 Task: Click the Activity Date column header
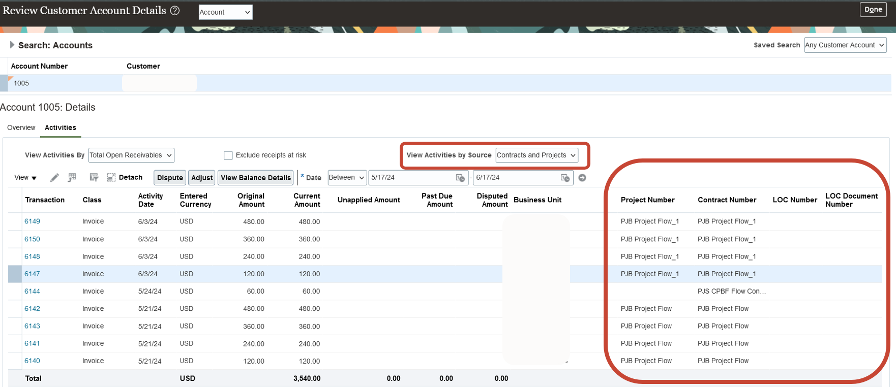[x=151, y=200]
